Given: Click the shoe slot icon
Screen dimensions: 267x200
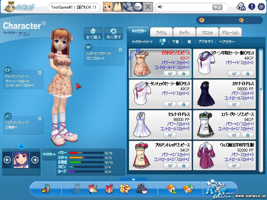Looking at the screenshot, I should click(x=8, y=116).
